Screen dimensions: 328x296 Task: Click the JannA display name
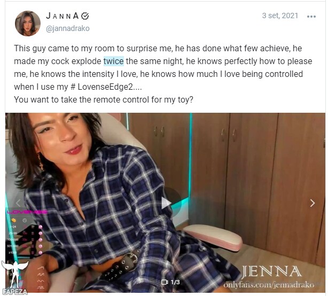pos(63,16)
